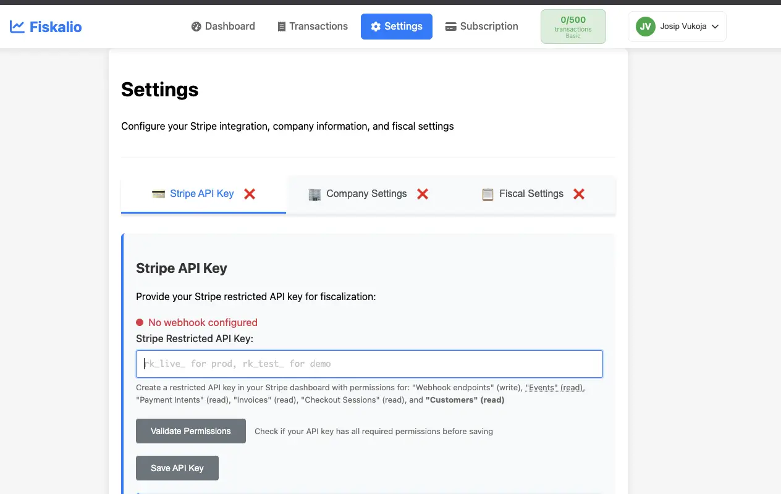Click the "Configure your Stripe integration" description
Image resolution: width=781 pixels, height=494 pixels.
click(287, 126)
